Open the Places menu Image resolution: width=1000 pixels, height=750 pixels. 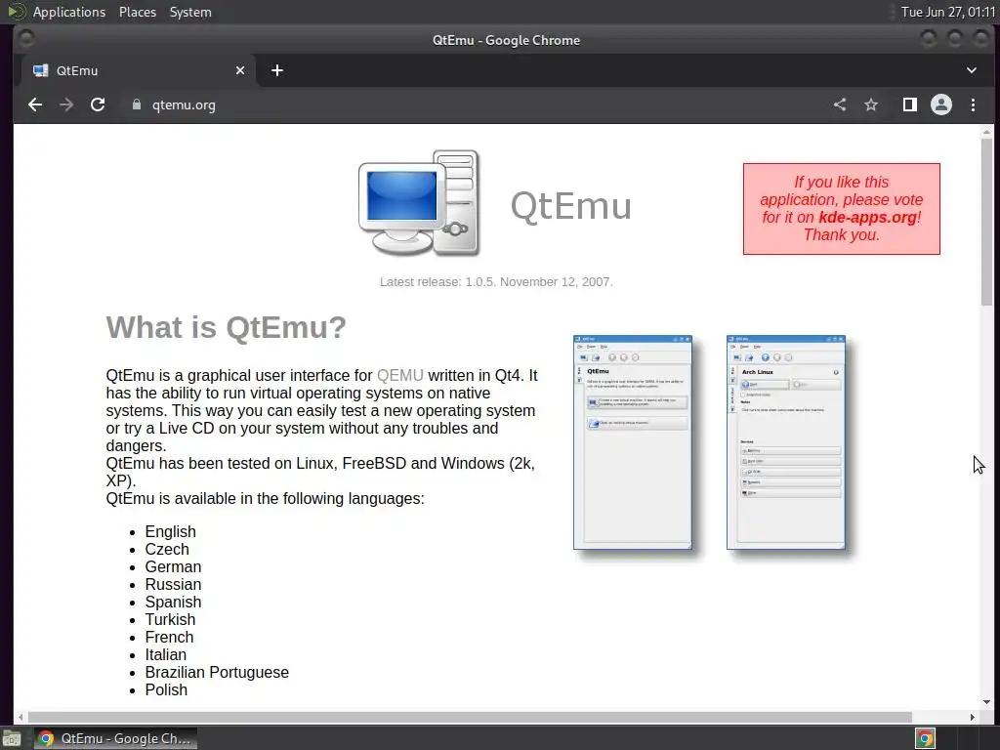click(x=138, y=12)
